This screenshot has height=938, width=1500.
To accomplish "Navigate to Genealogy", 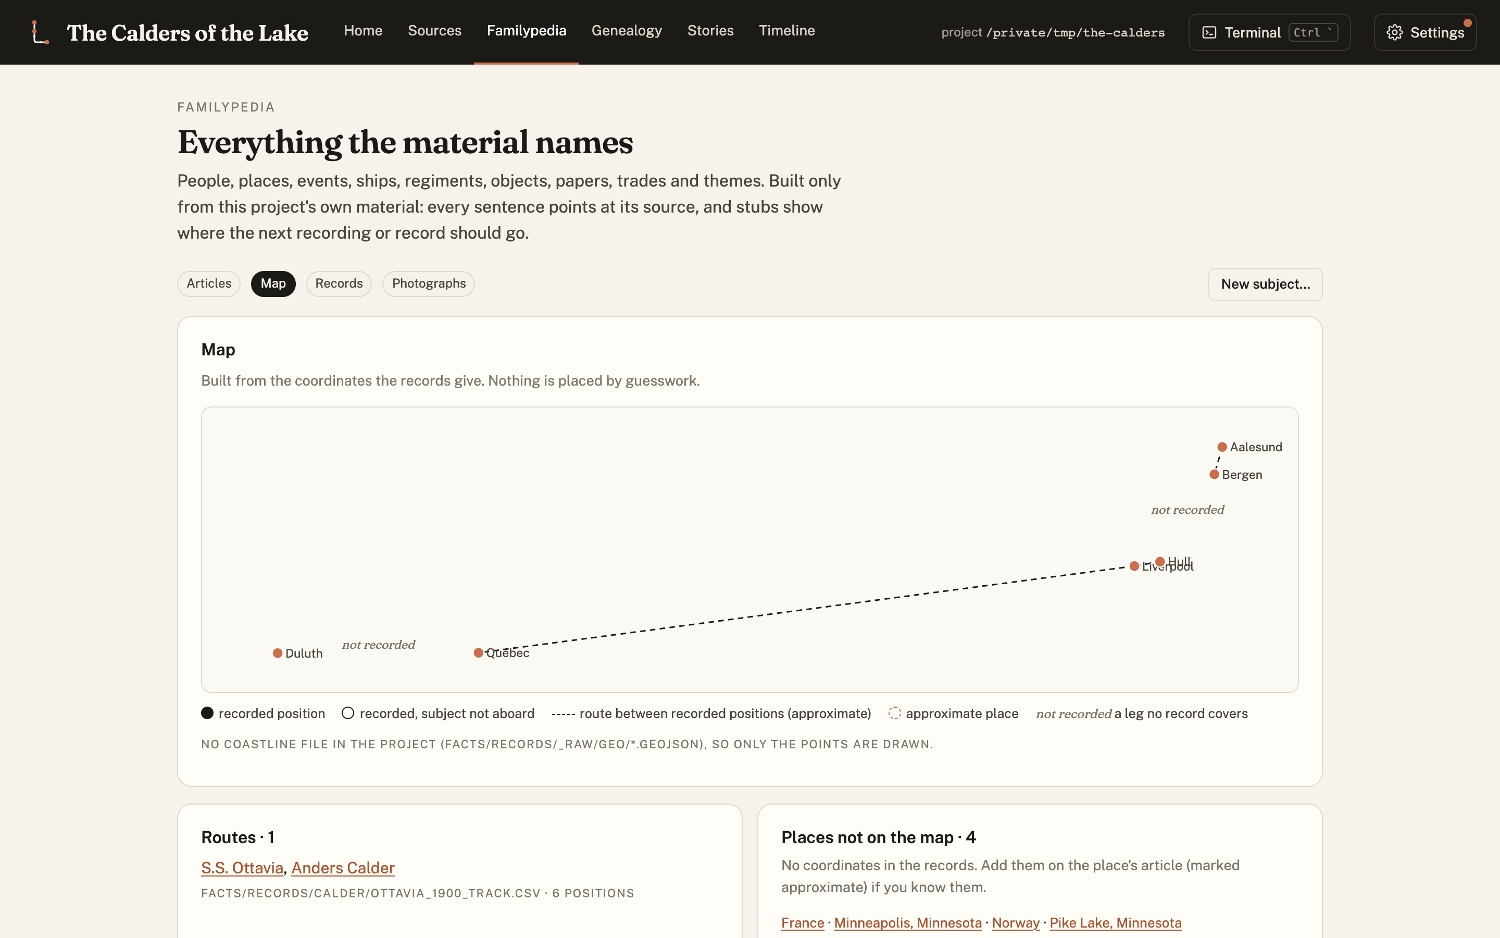I will [x=627, y=31].
